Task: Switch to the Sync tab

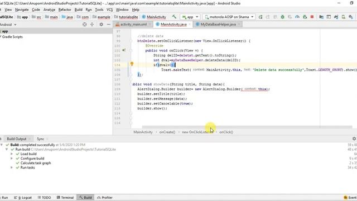Action: coord(40,139)
